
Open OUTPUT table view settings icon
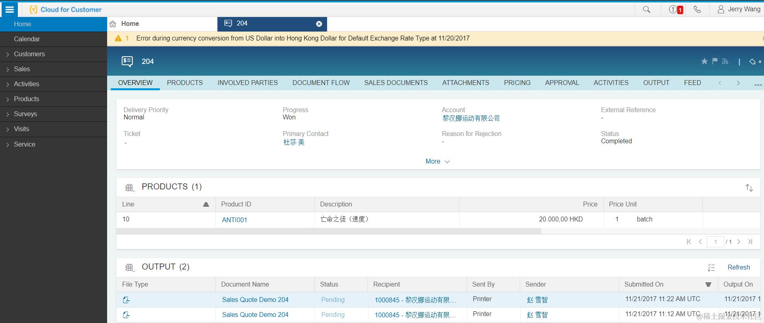click(129, 267)
